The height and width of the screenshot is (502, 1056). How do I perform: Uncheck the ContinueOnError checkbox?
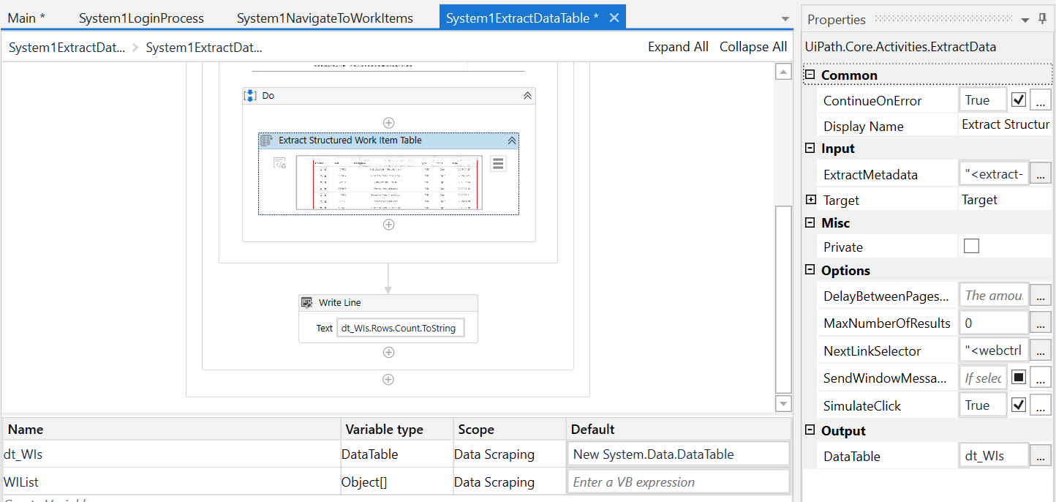click(1018, 99)
